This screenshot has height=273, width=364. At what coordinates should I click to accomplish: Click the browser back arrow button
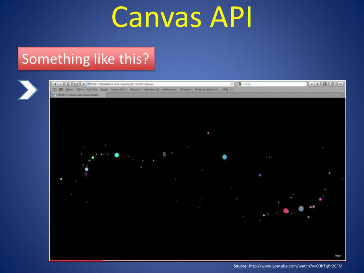click(55, 84)
